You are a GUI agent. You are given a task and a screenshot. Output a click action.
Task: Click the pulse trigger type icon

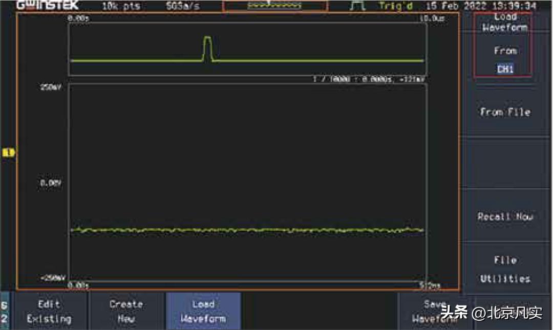(358, 6)
